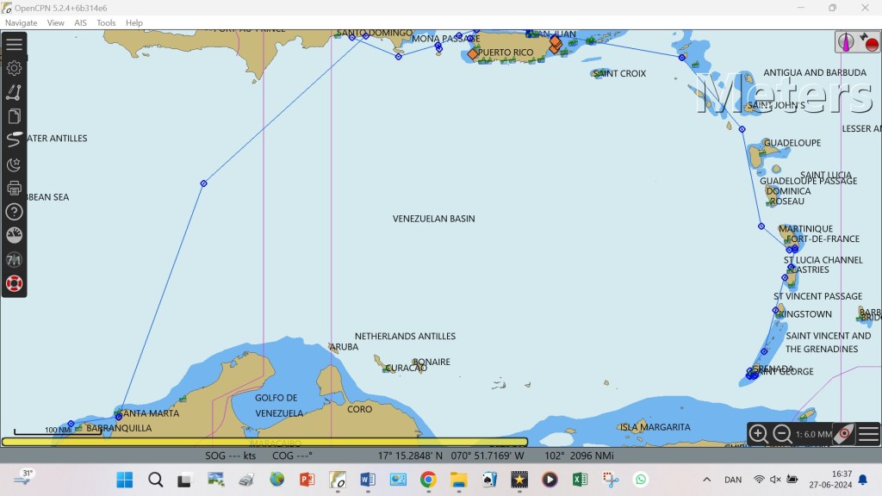Click the Print Chart icon
The image size is (882, 496).
click(14, 188)
